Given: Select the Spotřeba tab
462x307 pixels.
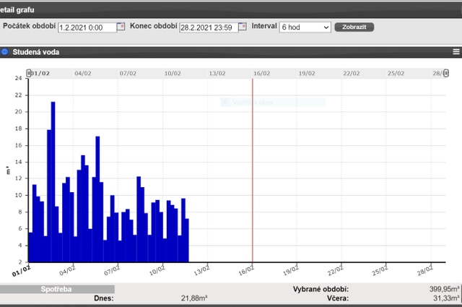Looking at the screenshot, I should coord(57,288).
